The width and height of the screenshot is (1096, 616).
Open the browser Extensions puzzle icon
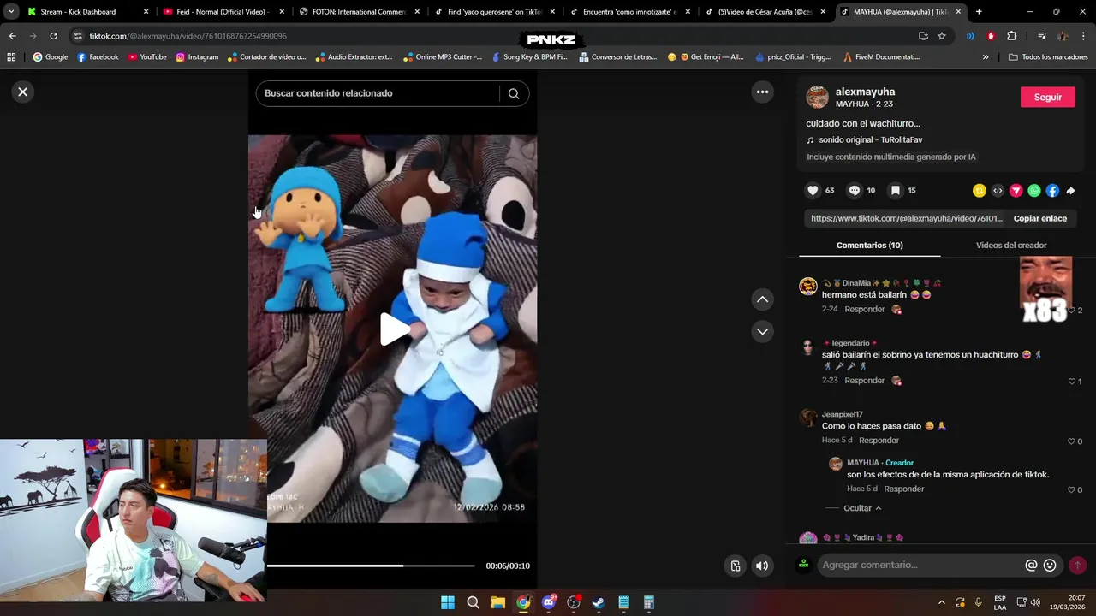pyautogui.click(x=1012, y=36)
